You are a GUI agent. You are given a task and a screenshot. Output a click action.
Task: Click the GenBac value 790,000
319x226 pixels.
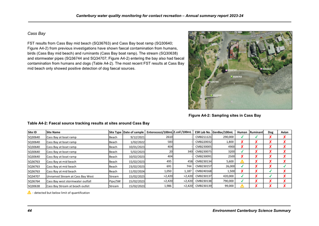pyautogui.click(x=228, y=181)
